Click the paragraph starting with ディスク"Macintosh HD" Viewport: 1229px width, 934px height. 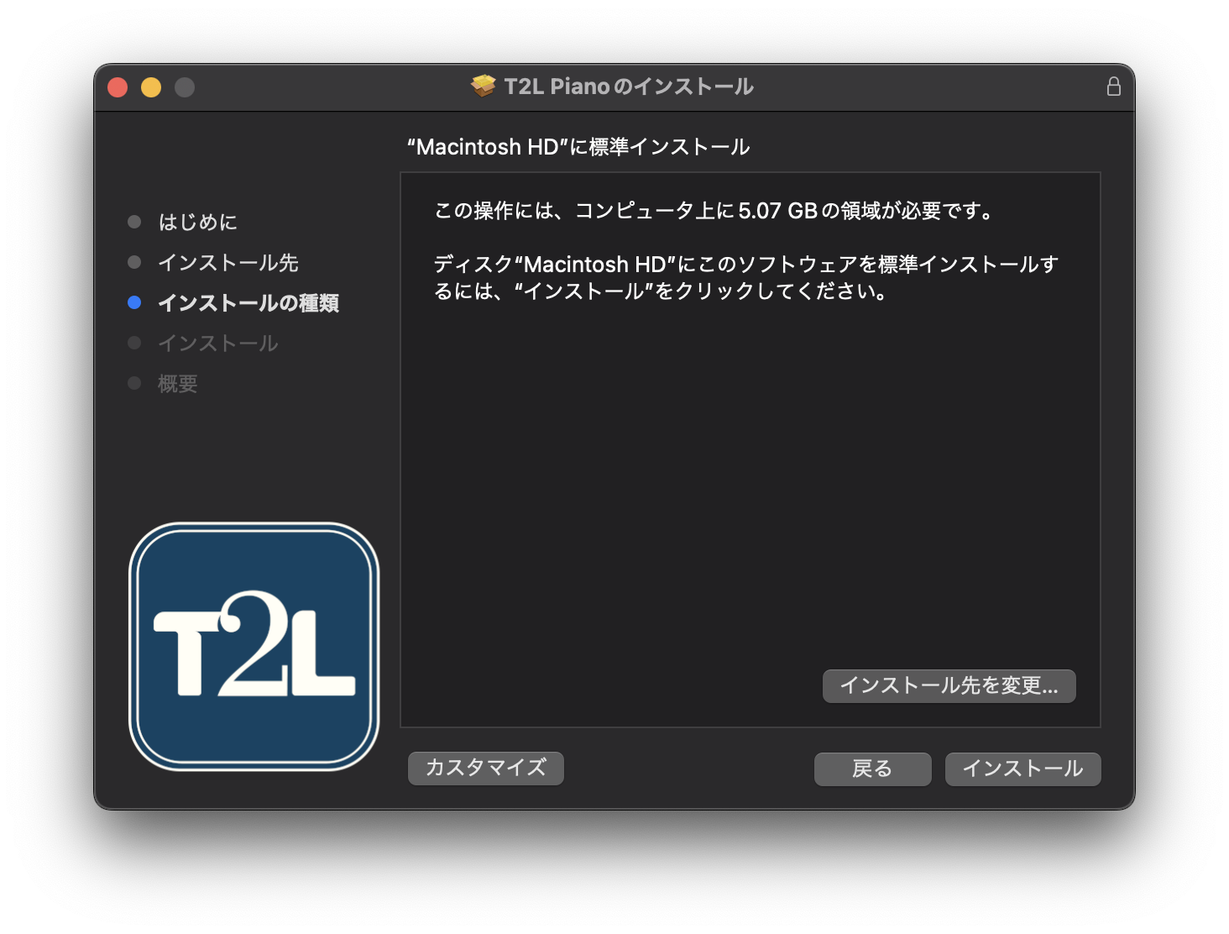point(745,278)
